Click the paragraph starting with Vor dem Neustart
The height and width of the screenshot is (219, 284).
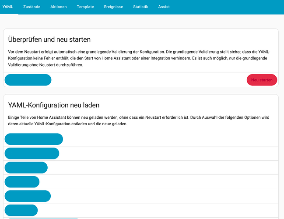(x=140, y=58)
